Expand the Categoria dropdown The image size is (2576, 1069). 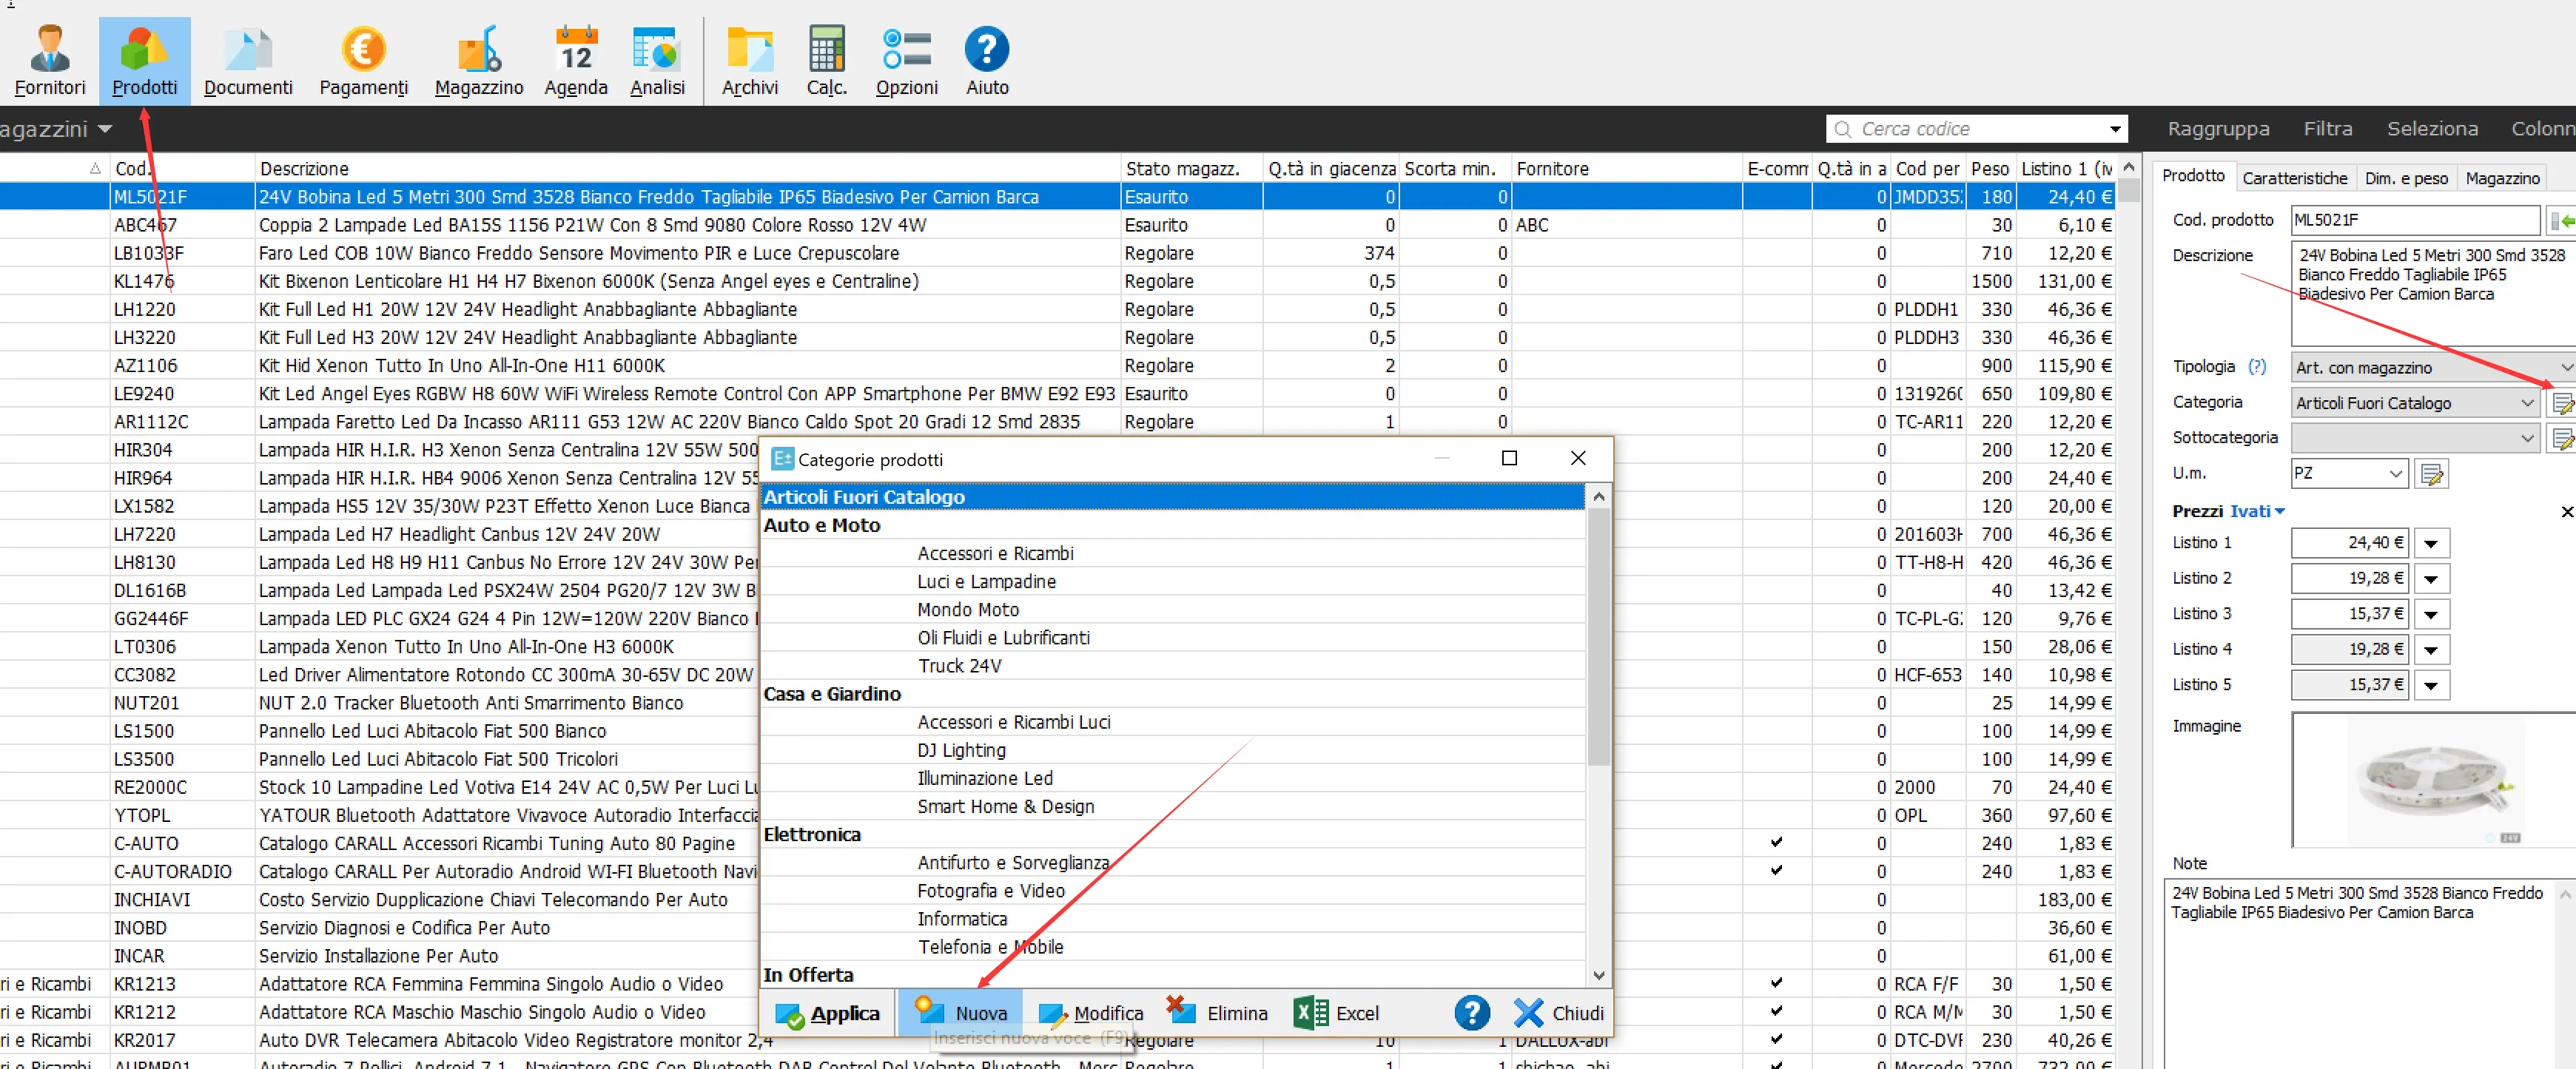tap(2527, 403)
